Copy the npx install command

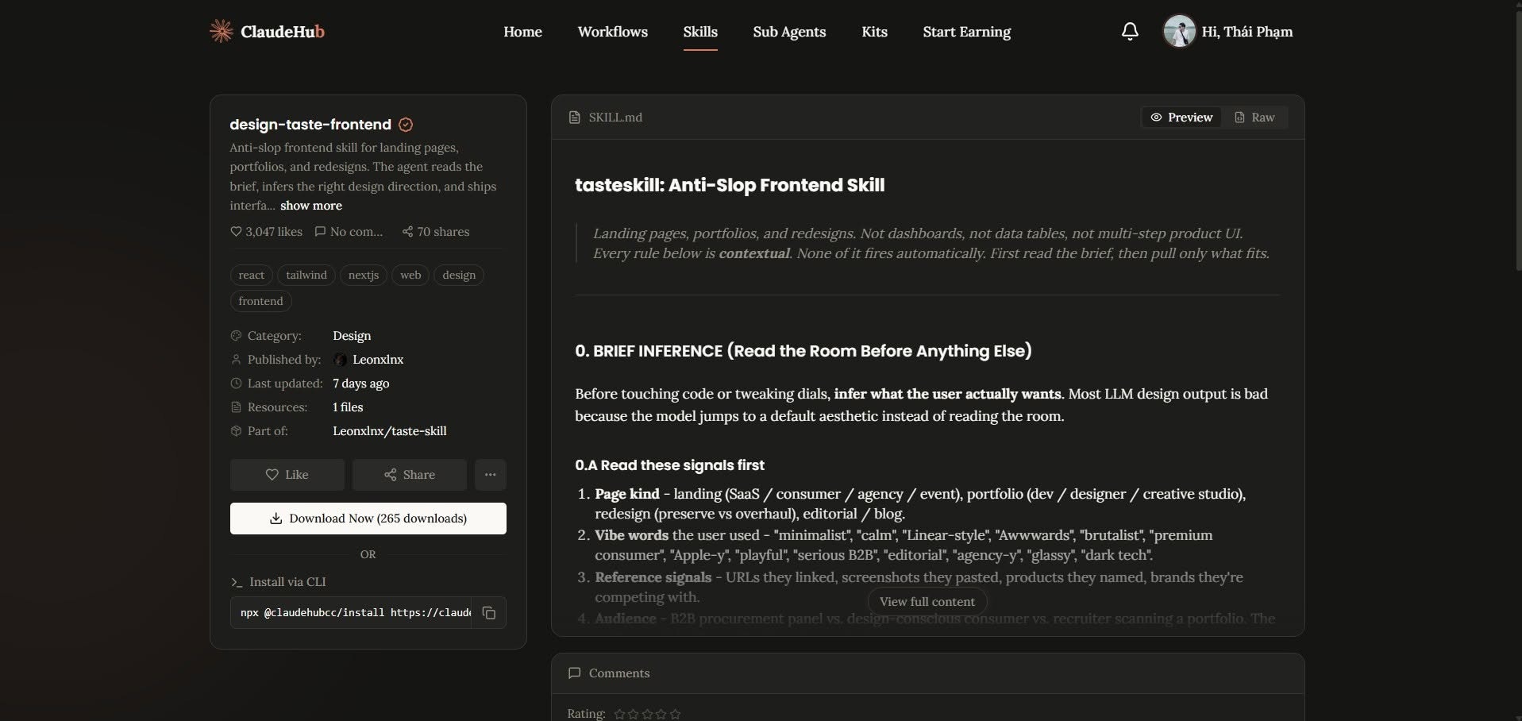tap(489, 613)
